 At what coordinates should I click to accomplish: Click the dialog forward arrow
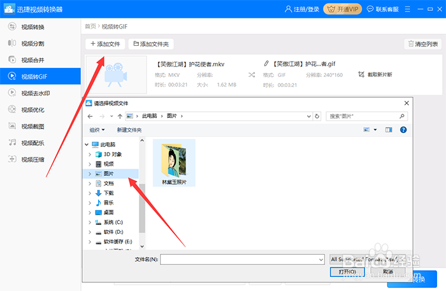pos(102,116)
